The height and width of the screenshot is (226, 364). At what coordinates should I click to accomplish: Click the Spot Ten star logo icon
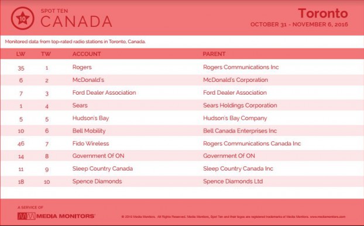[x=22, y=18]
